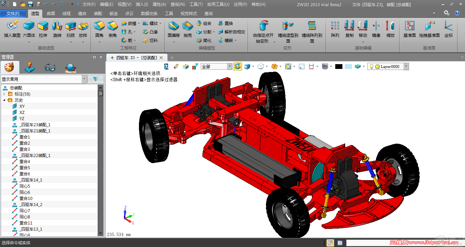The height and width of the screenshot is (247, 465).
Task: Click the eraser icon in viewport toolbar
Action: 176,67
